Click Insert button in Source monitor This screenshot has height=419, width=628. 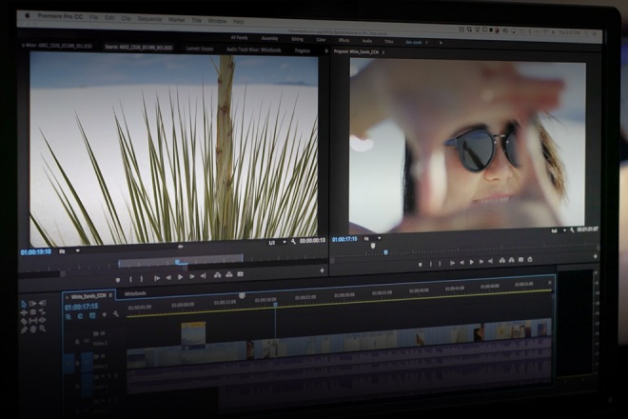tap(218, 275)
